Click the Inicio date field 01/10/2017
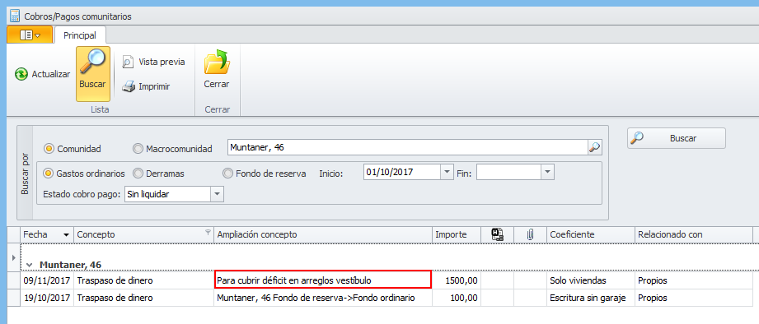The width and height of the screenshot is (759, 324). point(402,171)
